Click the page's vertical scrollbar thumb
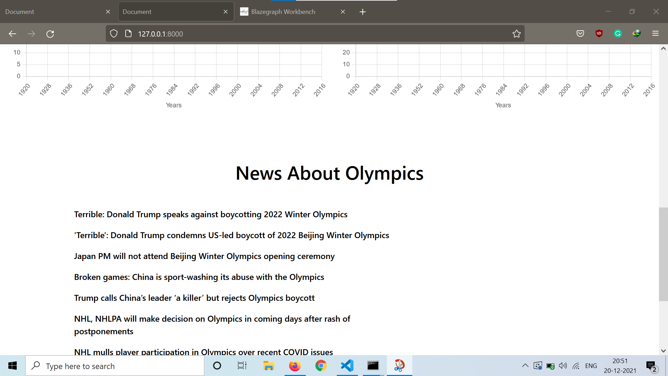Screen dimensions: 668x376 point(663,254)
